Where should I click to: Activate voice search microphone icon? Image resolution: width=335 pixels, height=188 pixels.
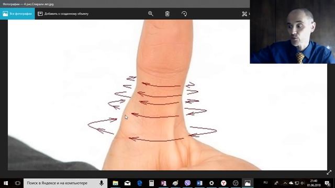102,183
